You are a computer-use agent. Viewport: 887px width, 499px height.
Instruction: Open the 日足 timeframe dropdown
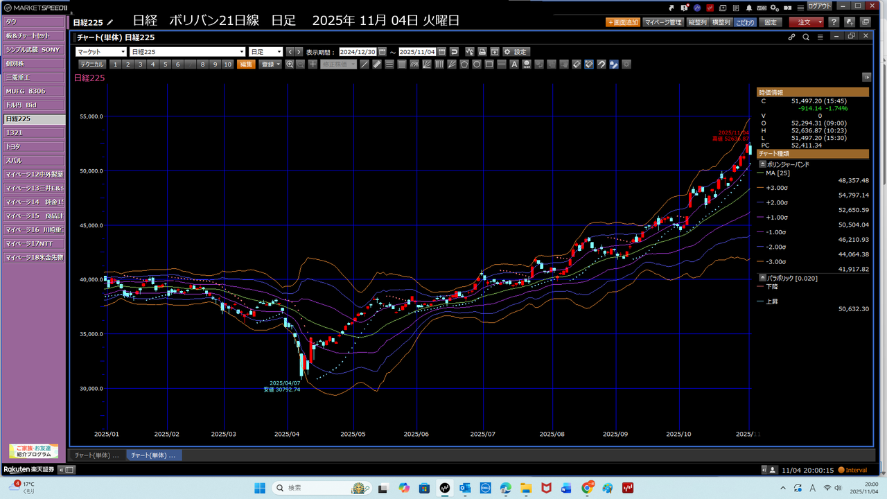pyautogui.click(x=266, y=52)
